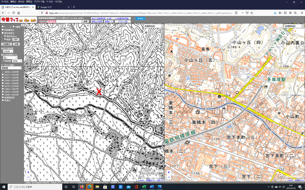Image resolution: width=305 pixels, height=190 pixels.
Task: Open 不透明度 20% dropdown
Action: [x=17, y=61]
